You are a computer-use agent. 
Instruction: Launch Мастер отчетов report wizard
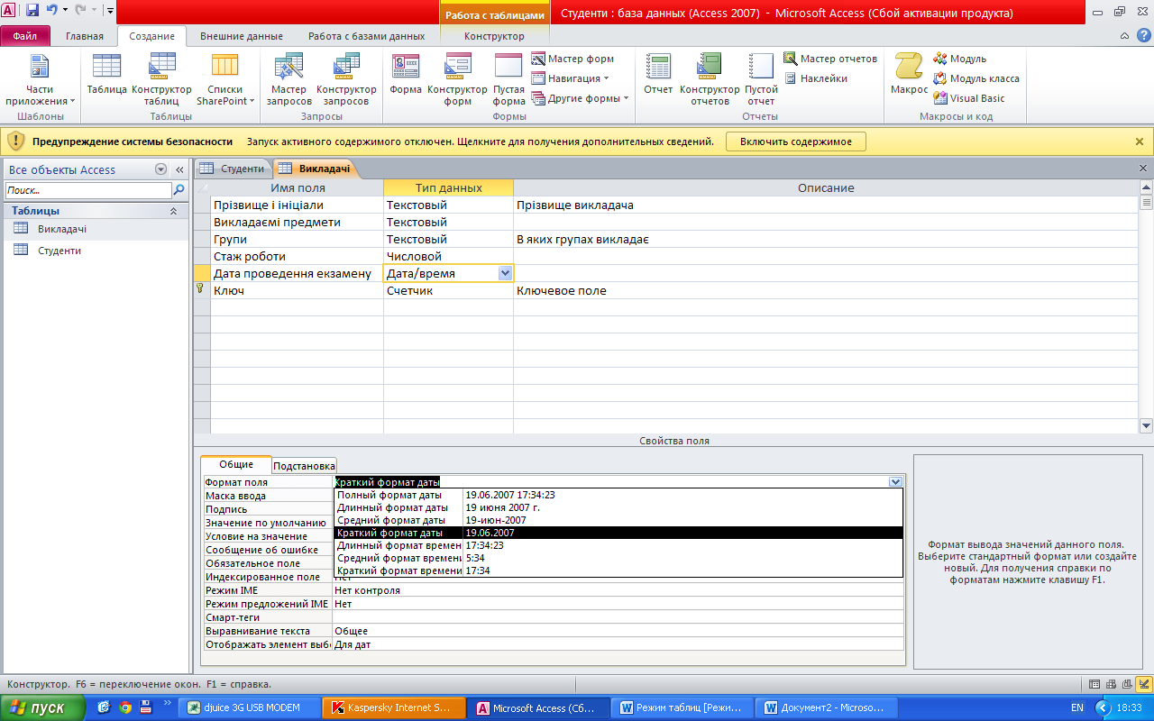click(829, 59)
